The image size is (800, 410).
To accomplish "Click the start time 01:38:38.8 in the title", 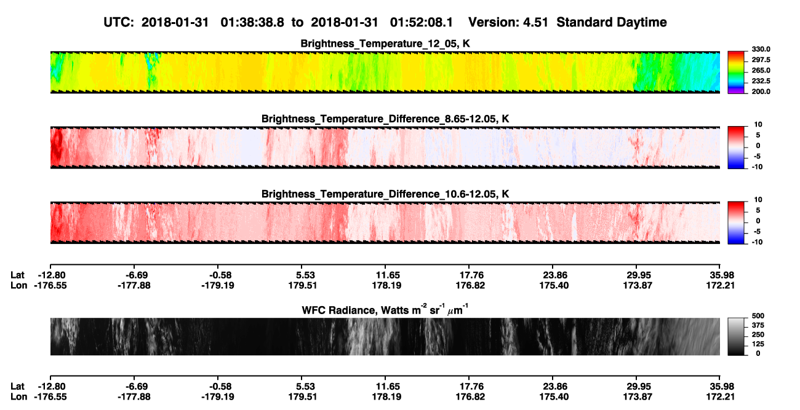I will pyautogui.click(x=251, y=23).
